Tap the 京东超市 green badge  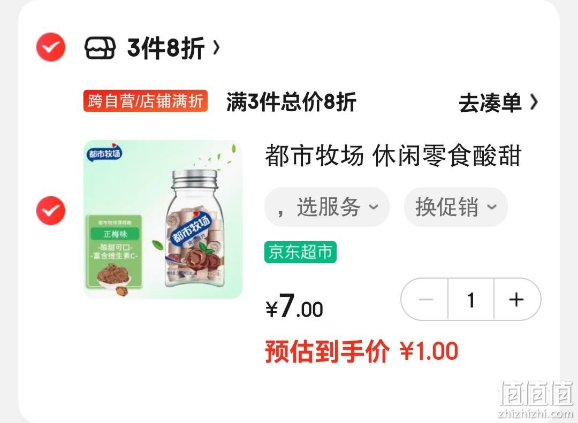(300, 252)
